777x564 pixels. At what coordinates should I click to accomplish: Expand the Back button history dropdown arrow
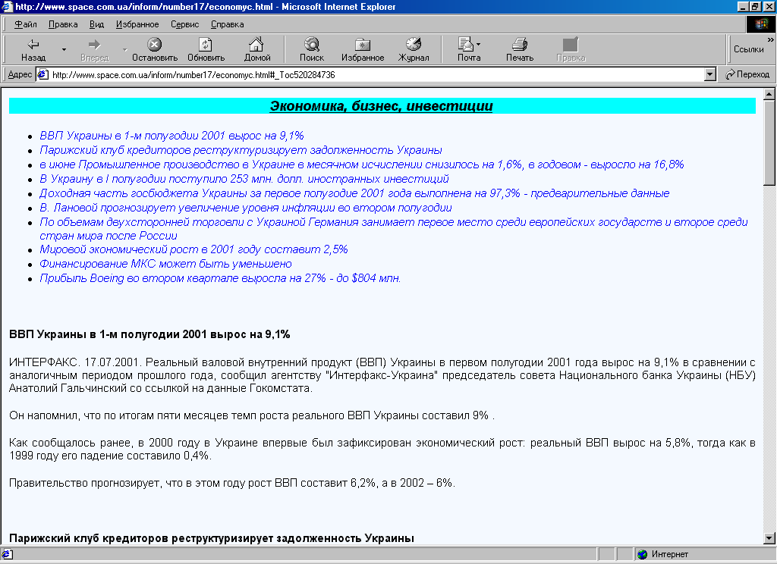click(64, 50)
